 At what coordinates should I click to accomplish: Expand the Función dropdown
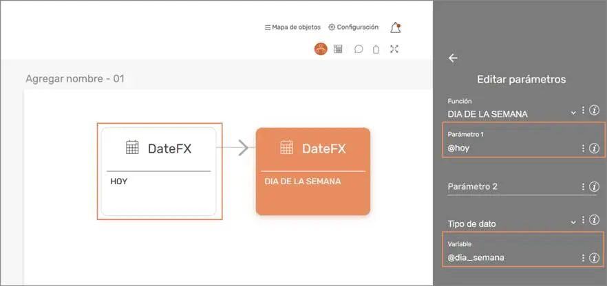[573, 112]
